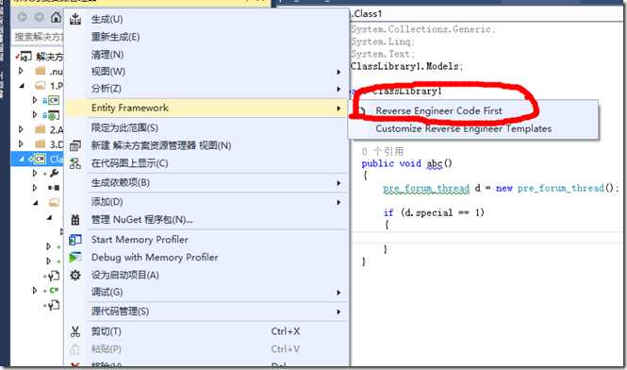Click the forward arrow in Solution Explorer toolbar
The width and height of the screenshot is (627, 370).
pyautogui.click(x=39, y=17)
